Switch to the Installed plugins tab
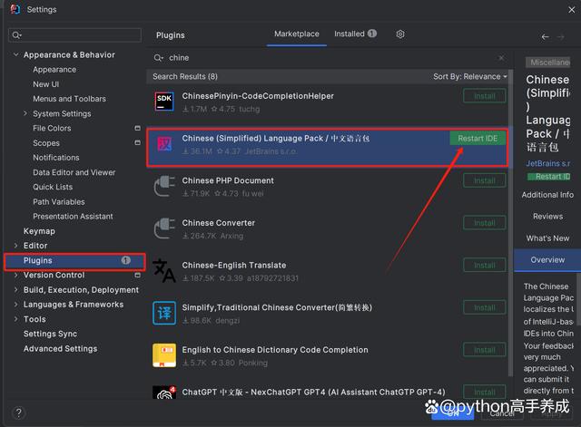The width and height of the screenshot is (581, 427). pyautogui.click(x=350, y=34)
